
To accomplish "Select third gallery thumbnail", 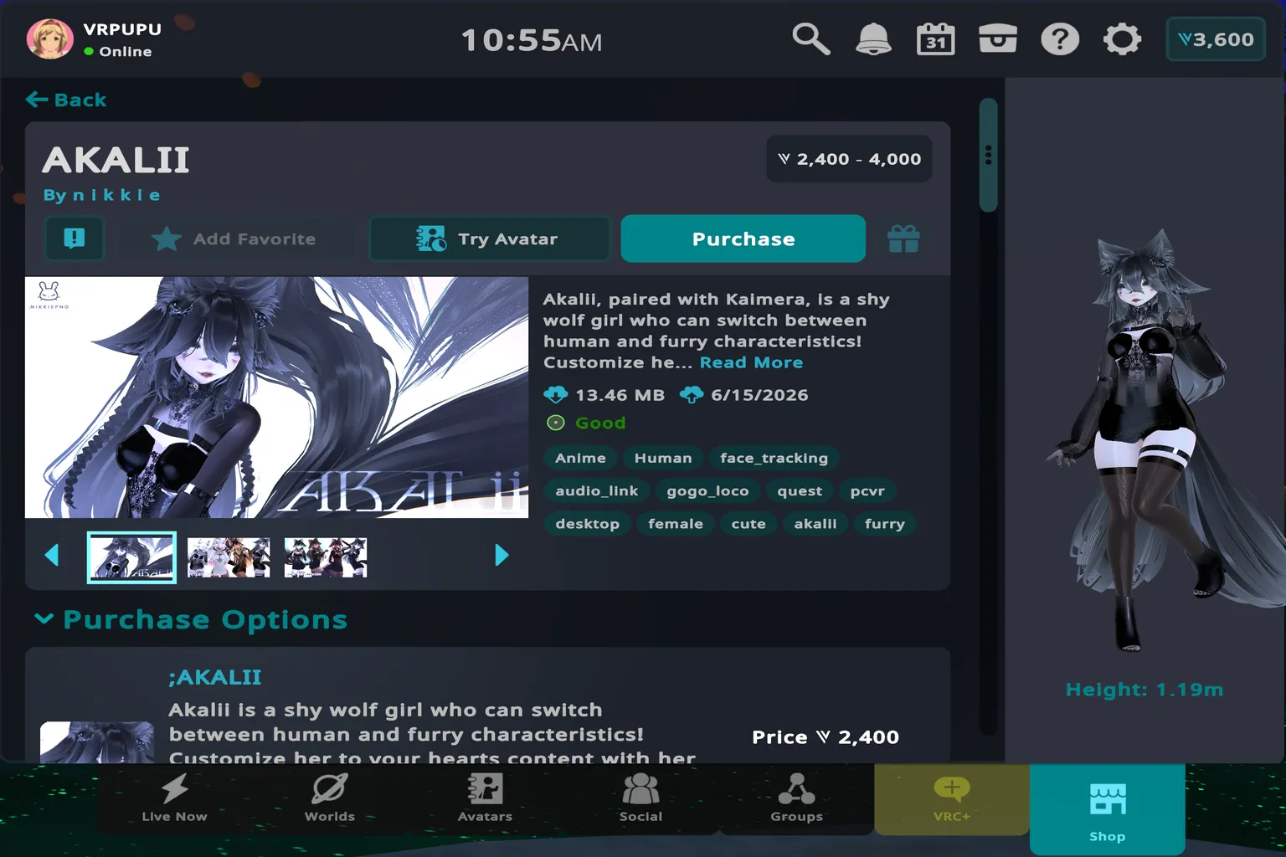I will click(326, 557).
